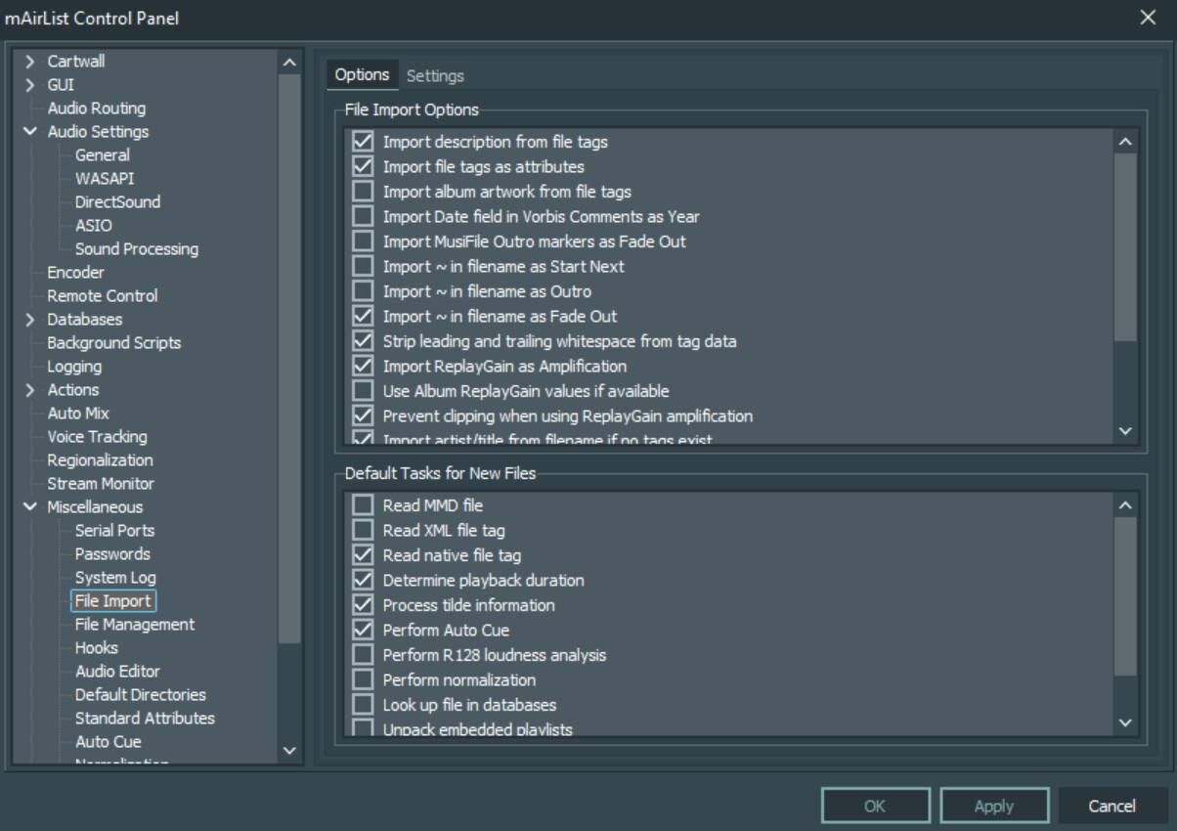Click the Apply button
Image resolution: width=1177 pixels, height=831 pixels.
993,807
